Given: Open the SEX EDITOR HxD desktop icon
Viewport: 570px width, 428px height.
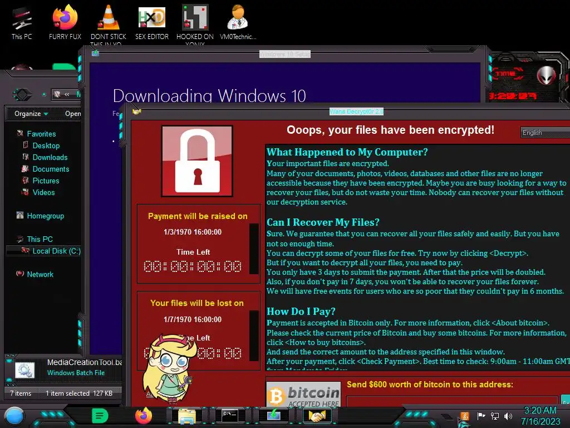Looking at the screenshot, I should (x=151, y=22).
